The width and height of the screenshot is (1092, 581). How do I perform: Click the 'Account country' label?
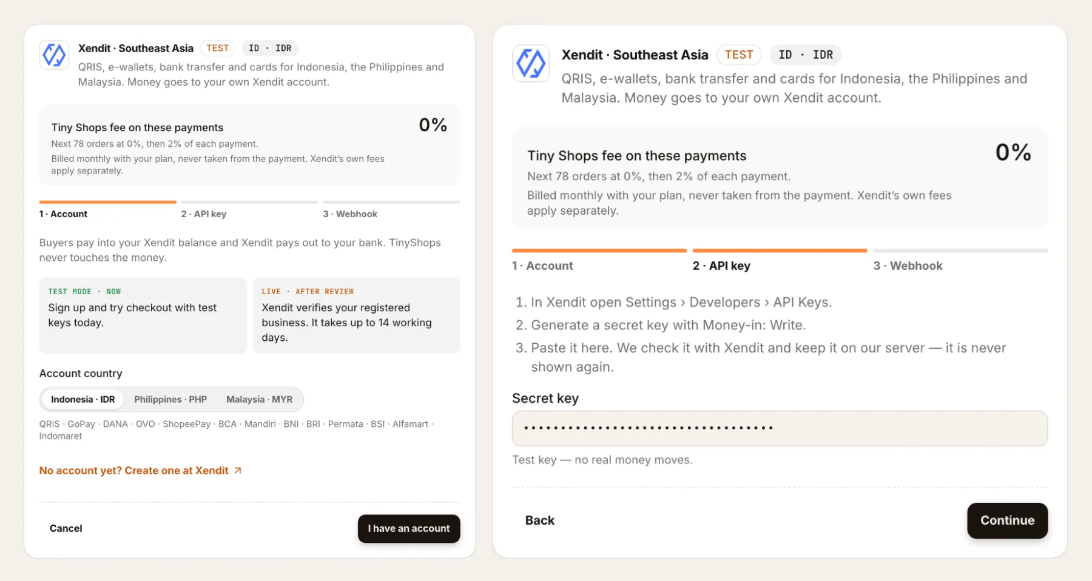[x=81, y=374]
